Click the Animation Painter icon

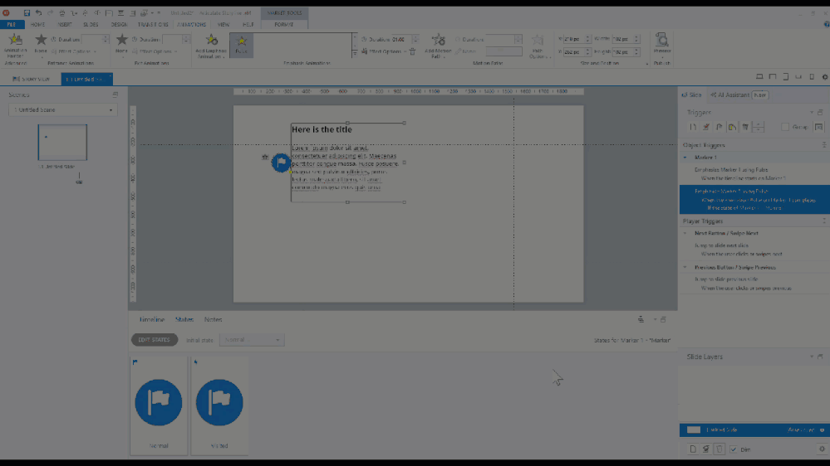point(15,41)
